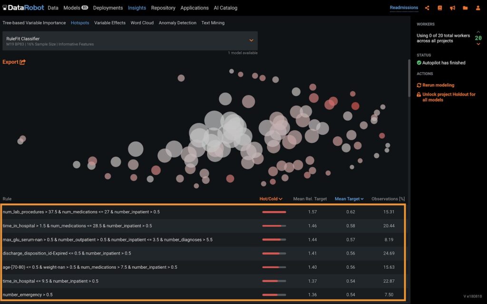
Task: Switch to Variable Effects
Action: coord(110,23)
